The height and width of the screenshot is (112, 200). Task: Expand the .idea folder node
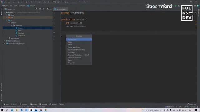point(7,15)
